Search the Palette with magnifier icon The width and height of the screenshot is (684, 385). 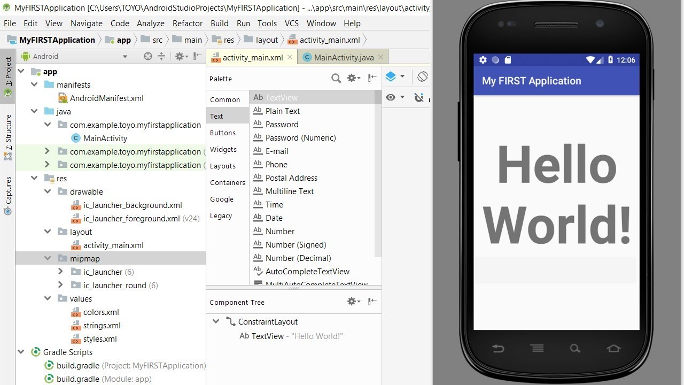pyautogui.click(x=336, y=79)
